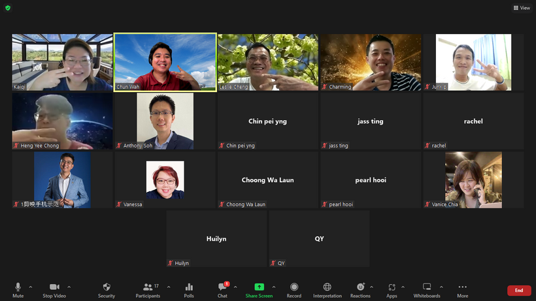This screenshot has width=536, height=301.
Task: Click the red End meeting button
Action: (x=519, y=291)
